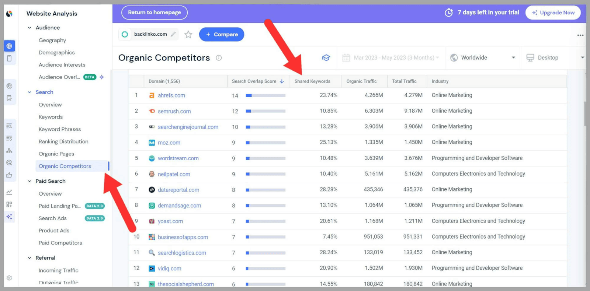Select Keywords under Search
The image size is (590, 291).
pos(51,117)
